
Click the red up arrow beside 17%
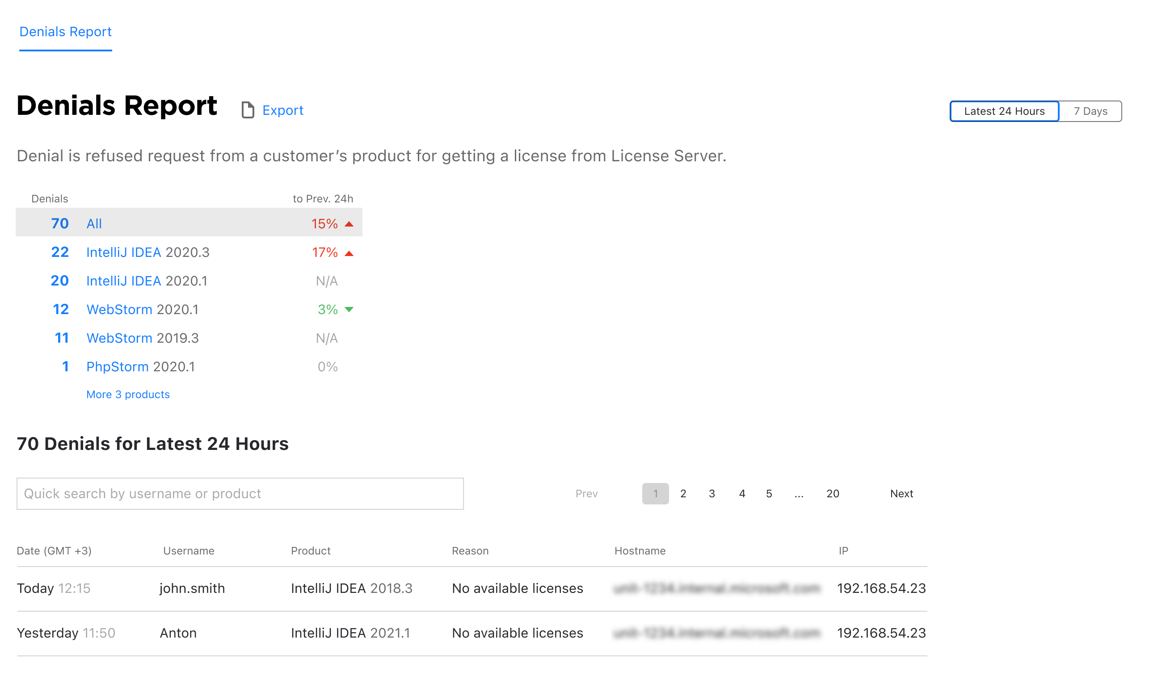coord(349,254)
